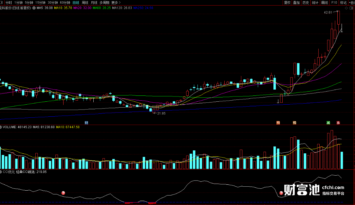The width and height of the screenshot is (355, 205).
Task: Open F10 company info
Action: pyautogui.click(x=334, y=3)
